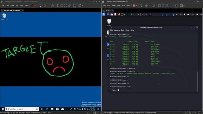This screenshot has width=203, height=114.
Task: Open Microsoft Store from the Windows taskbar
Action: pos(57,109)
